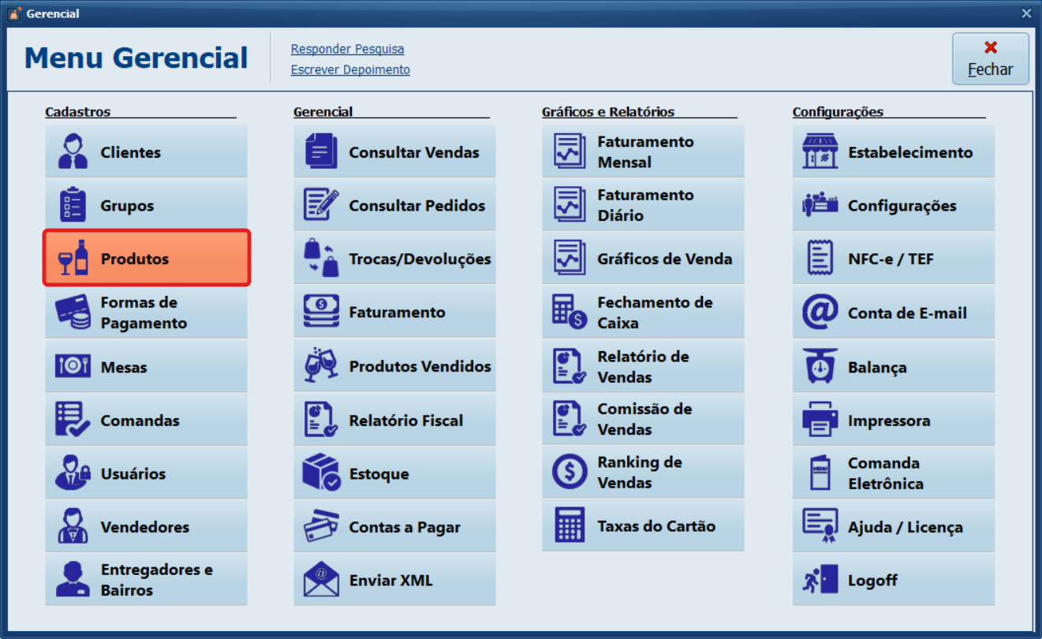Click the Taxas do Cartão calculator icon
1042x639 pixels.
click(570, 525)
